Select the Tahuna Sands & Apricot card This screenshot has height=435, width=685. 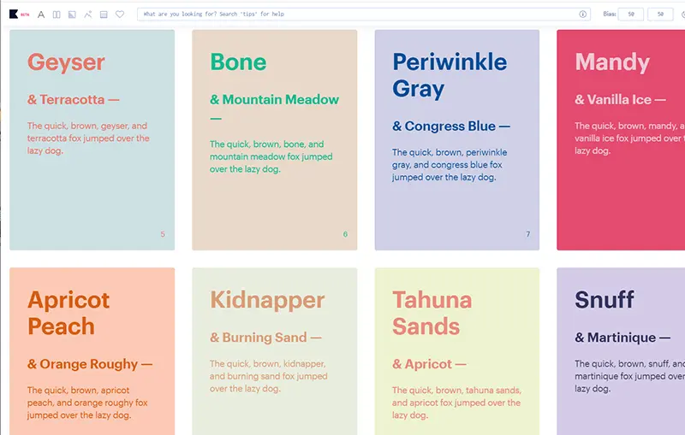(x=457, y=350)
